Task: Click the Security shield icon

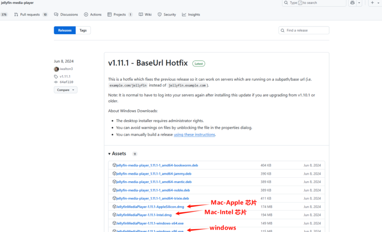Action: (160, 15)
